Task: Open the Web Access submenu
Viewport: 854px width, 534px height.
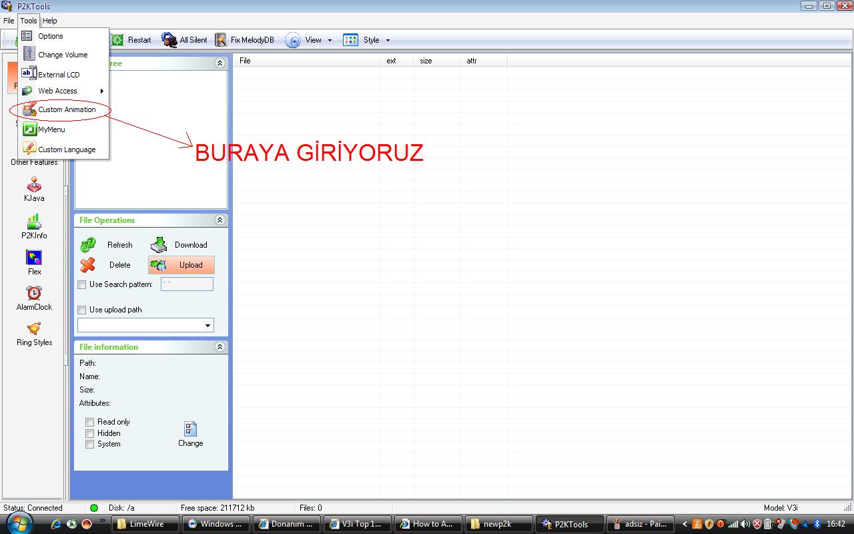Action: (x=63, y=91)
